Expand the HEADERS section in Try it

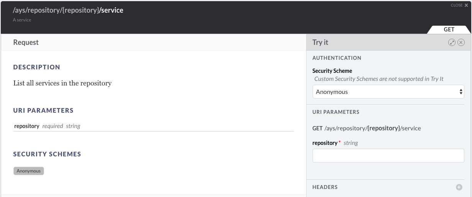[325, 187]
